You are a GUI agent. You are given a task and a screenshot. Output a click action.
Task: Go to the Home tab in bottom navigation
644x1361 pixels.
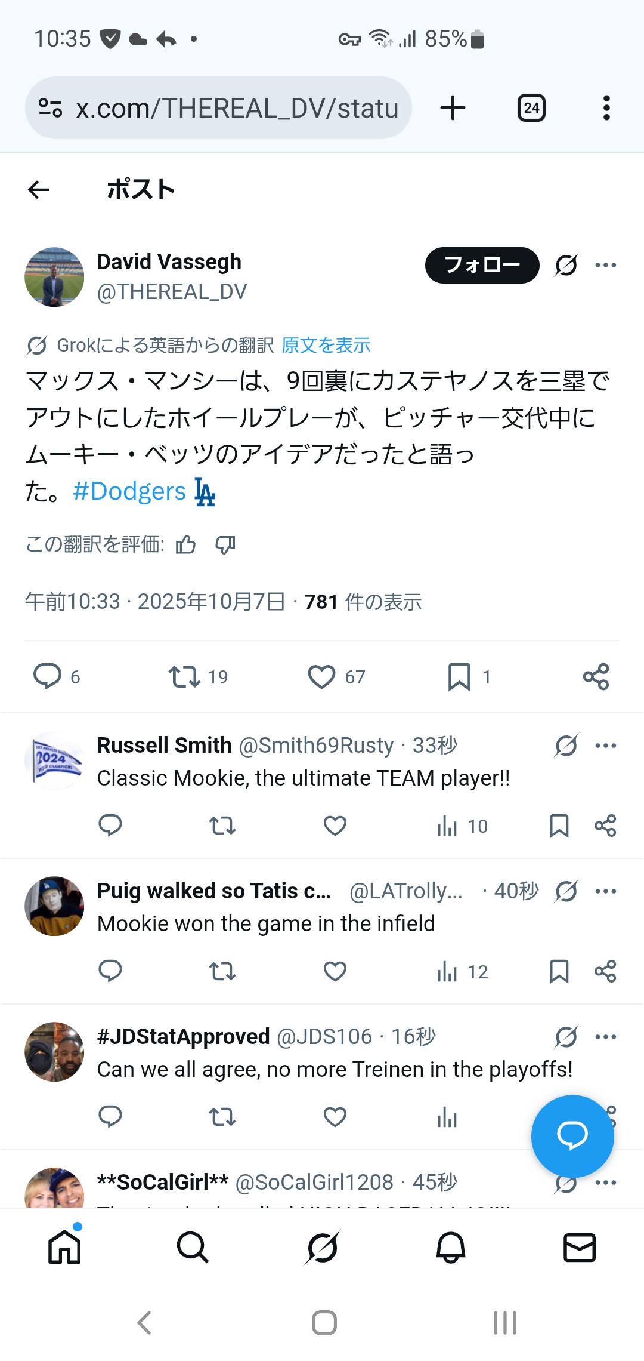(64, 1248)
